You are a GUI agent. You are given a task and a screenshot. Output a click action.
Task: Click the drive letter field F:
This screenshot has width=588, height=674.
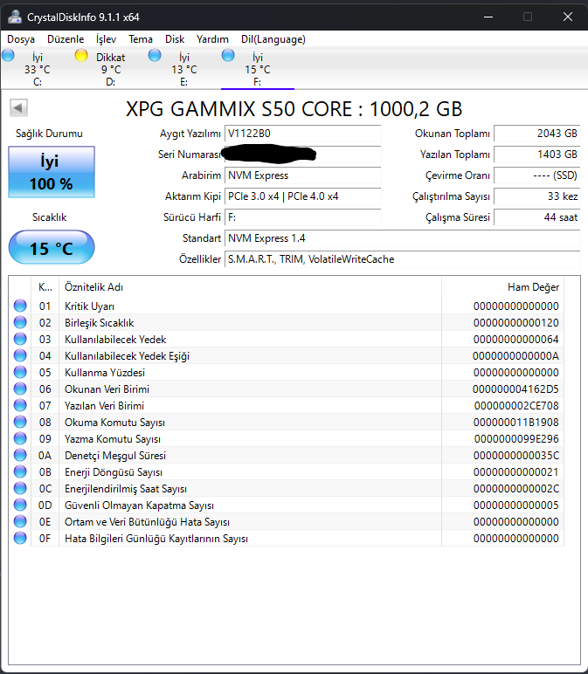pos(303,217)
